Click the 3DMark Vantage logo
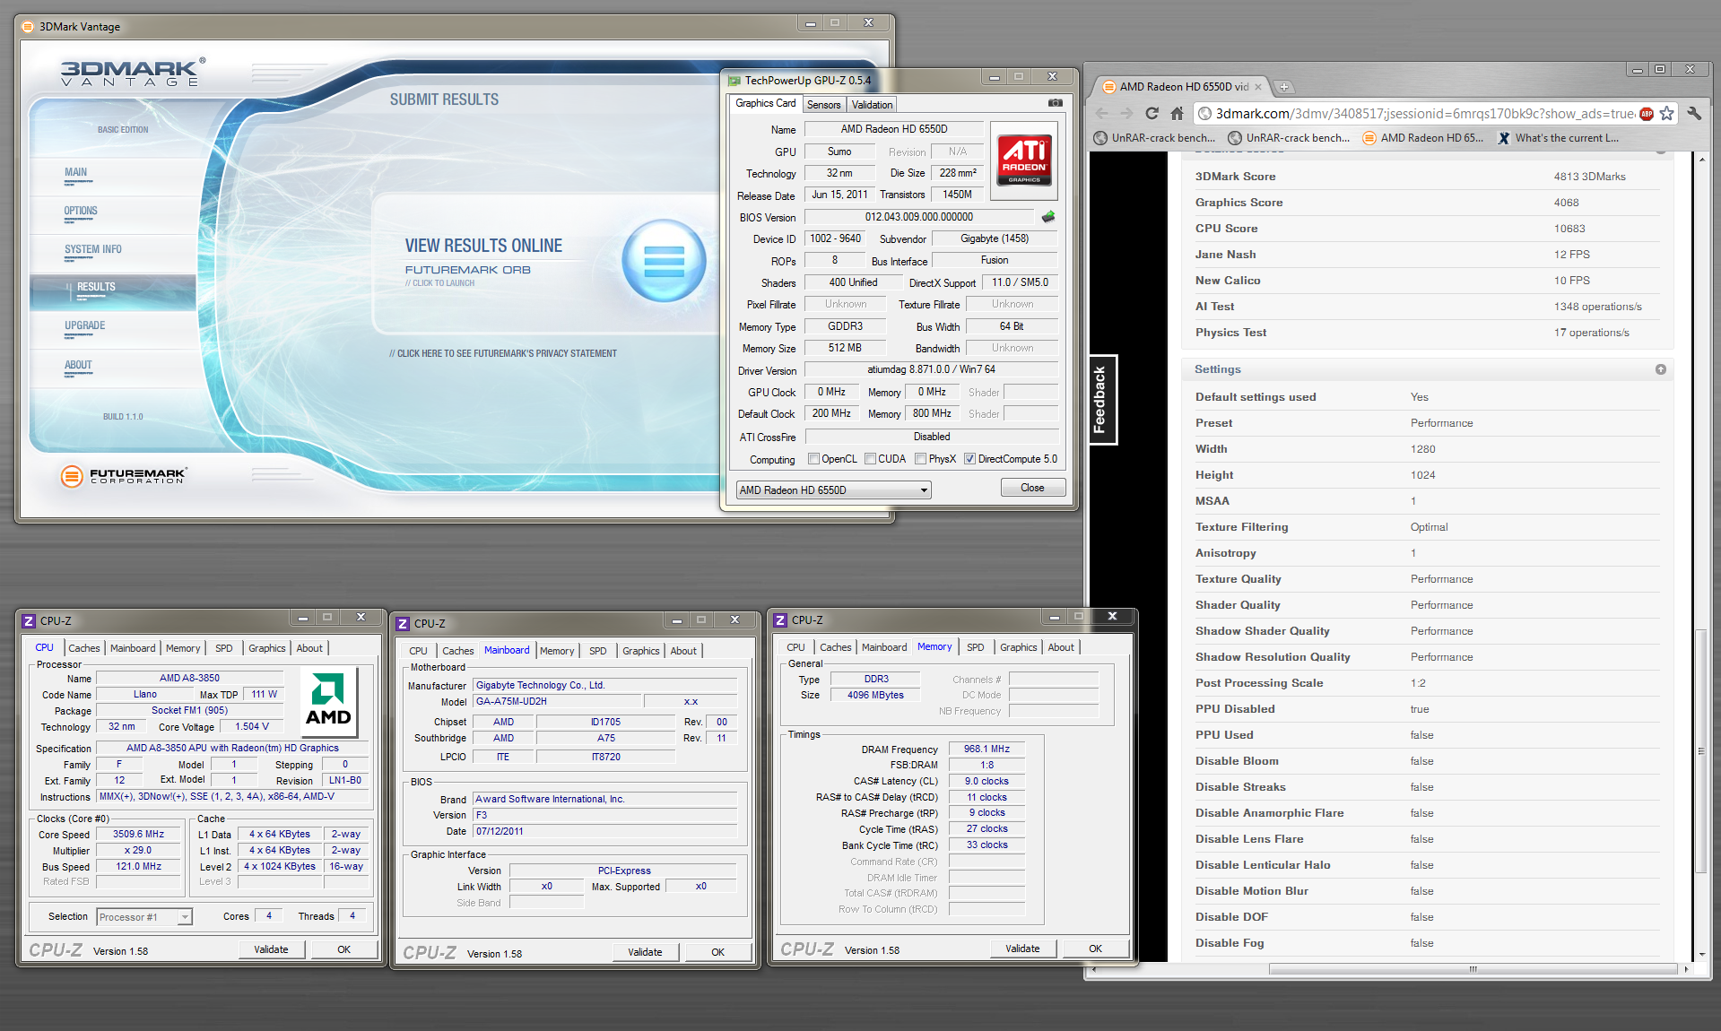This screenshot has width=1721, height=1031. (133, 72)
